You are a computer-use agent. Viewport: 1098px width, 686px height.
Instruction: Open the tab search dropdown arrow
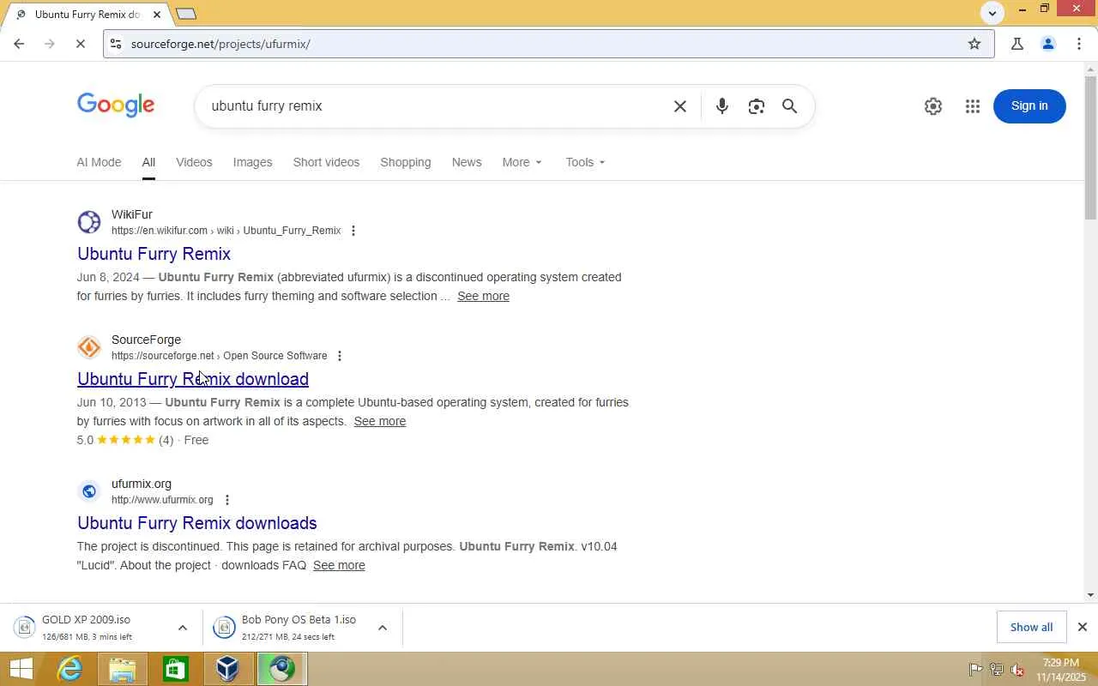click(x=992, y=12)
